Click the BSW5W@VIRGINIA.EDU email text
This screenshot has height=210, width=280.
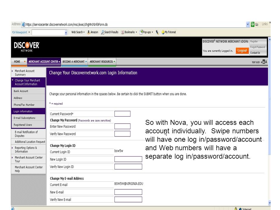129,184
